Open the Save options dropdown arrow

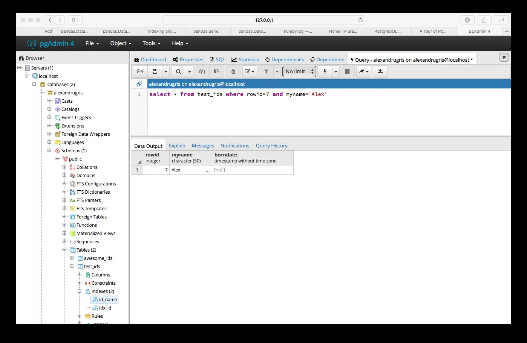pos(165,71)
